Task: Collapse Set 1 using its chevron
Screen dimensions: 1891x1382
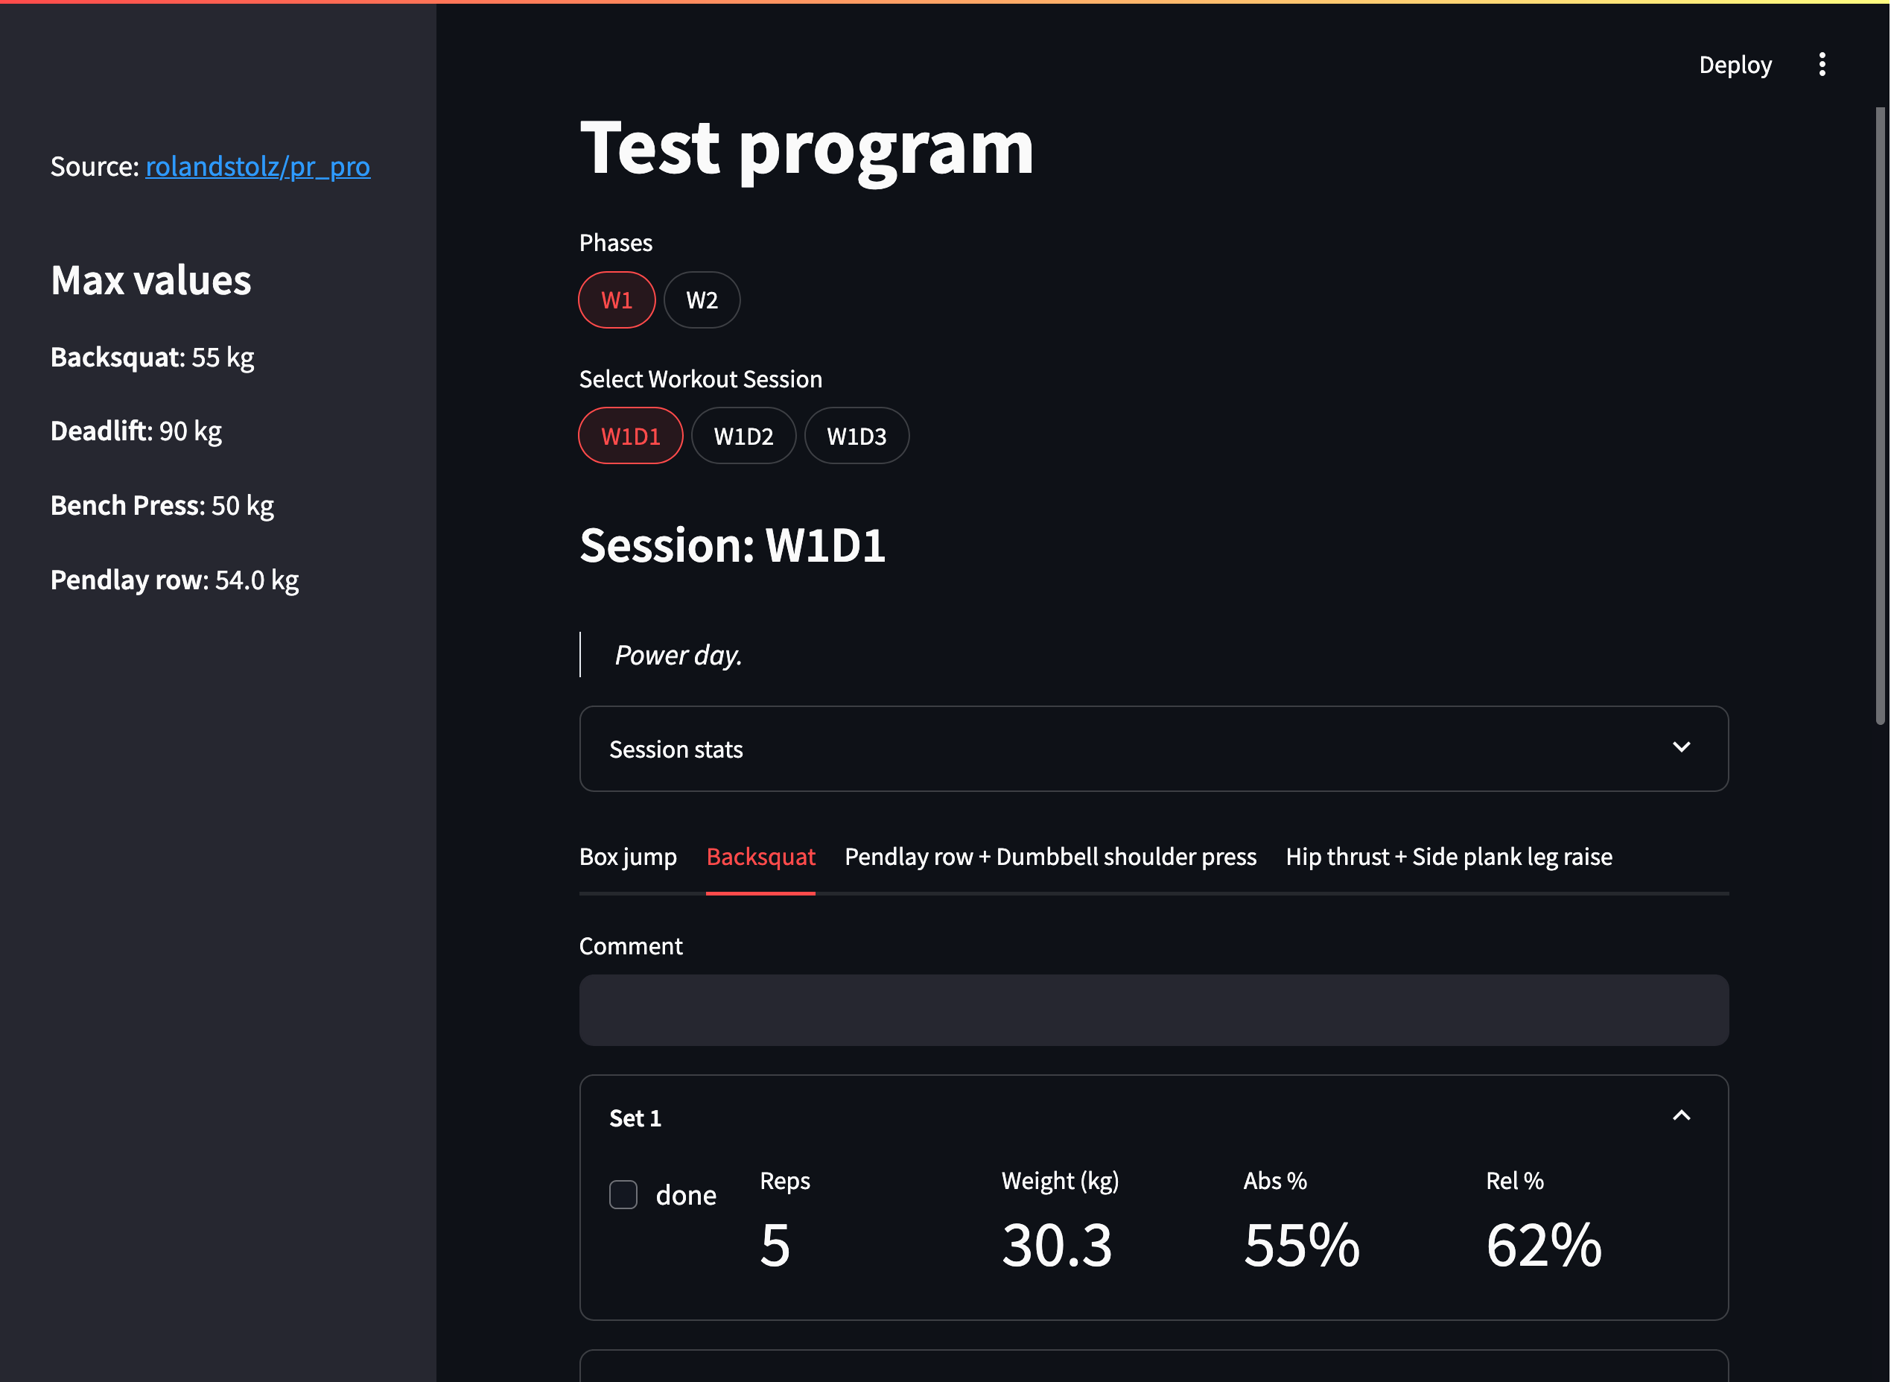Action: [x=1681, y=1116]
